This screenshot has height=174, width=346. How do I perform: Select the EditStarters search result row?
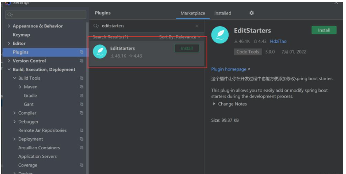coord(147,54)
